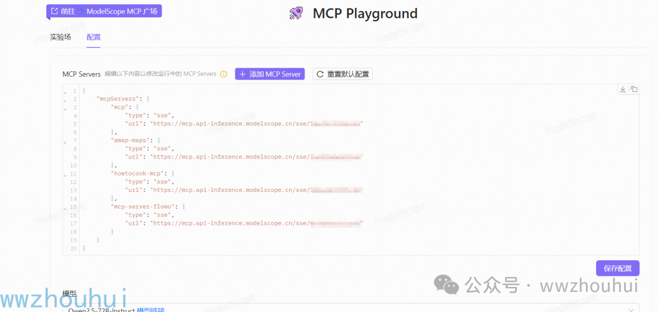The image size is (659, 312).
Task: Click the MCP Playground title
Action: pos(366,13)
